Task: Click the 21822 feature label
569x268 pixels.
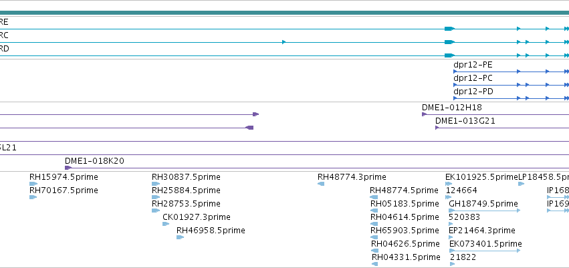Action: coord(463,257)
